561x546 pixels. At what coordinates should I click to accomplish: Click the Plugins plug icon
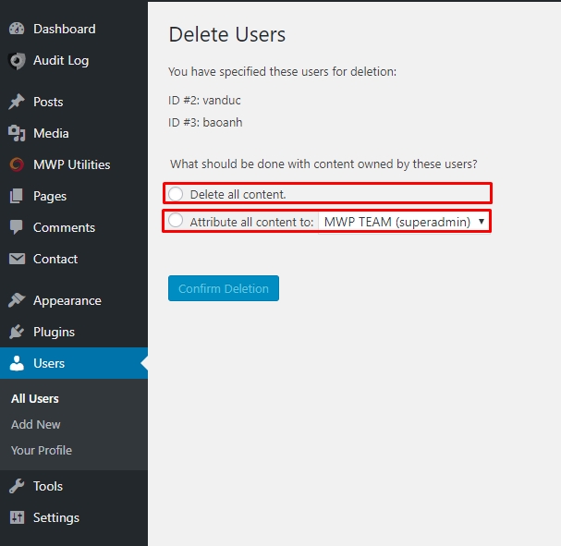pos(17,332)
